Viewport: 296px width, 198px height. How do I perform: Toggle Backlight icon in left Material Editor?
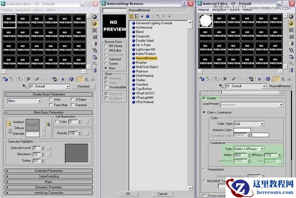pos(94,24)
